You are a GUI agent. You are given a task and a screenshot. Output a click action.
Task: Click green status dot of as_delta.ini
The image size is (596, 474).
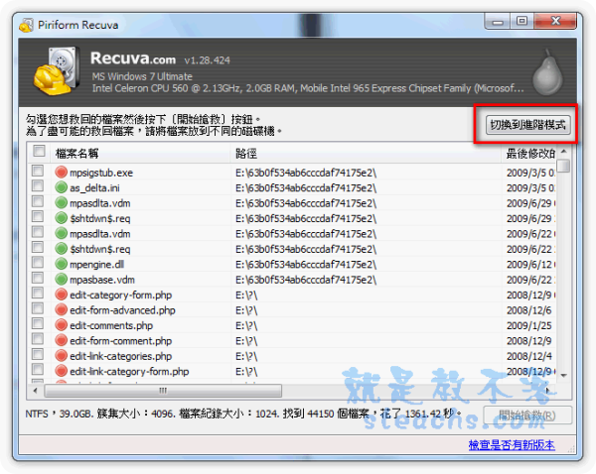click(x=61, y=187)
